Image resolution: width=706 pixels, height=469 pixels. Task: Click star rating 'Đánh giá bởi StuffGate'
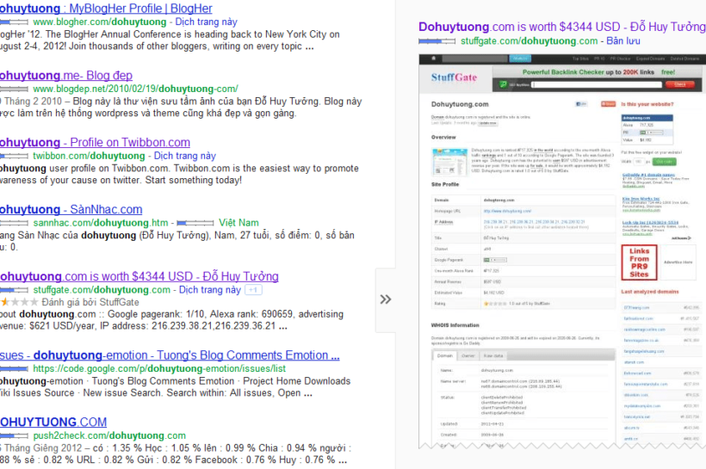pos(70,302)
